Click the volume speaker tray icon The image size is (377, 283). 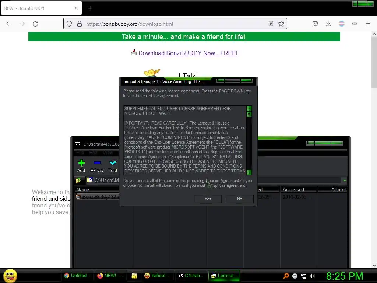tap(313, 276)
